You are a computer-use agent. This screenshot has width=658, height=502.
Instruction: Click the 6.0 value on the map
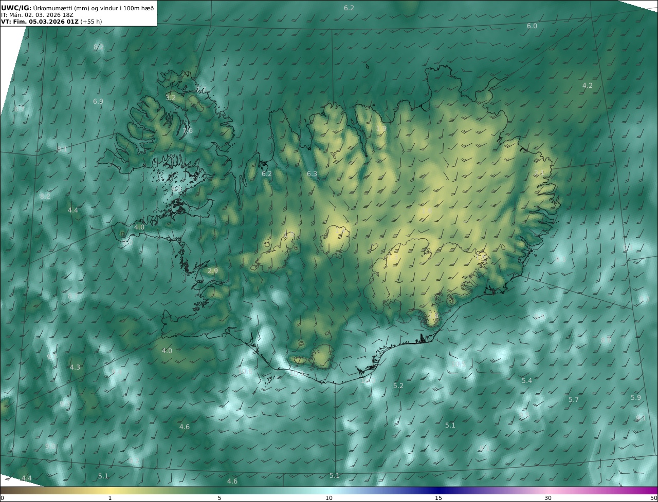pyautogui.click(x=532, y=26)
